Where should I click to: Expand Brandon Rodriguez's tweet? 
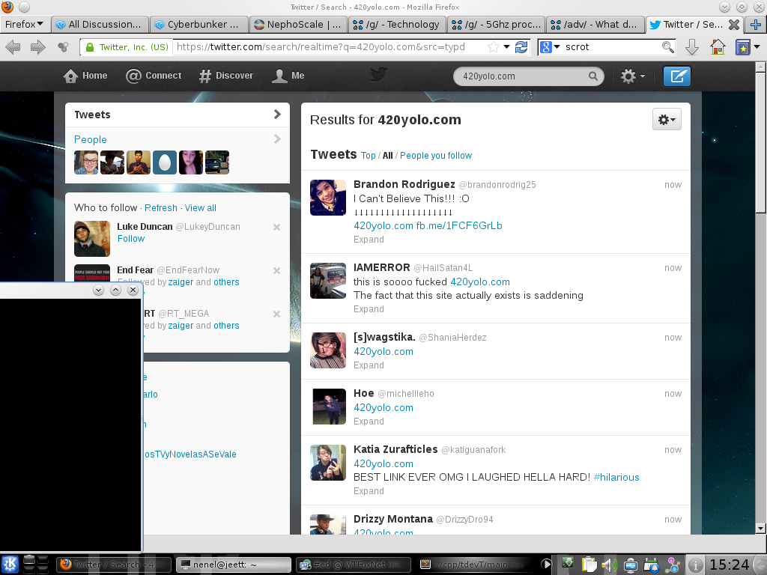click(x=369, y=239)
